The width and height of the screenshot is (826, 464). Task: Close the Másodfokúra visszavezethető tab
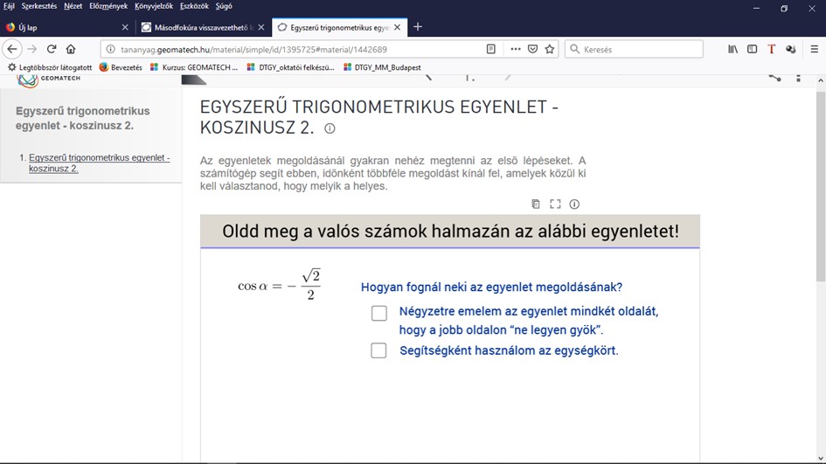click(x=260, y=27)
